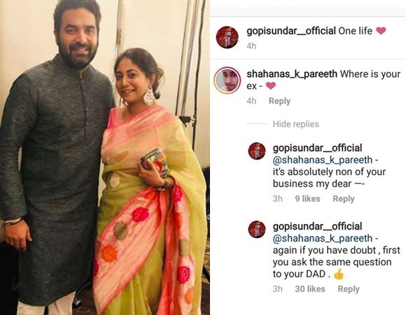This screenshot has width=420, height=315.
Task: Tap the pink heart after 'ex -'
Action: [270, 86]
